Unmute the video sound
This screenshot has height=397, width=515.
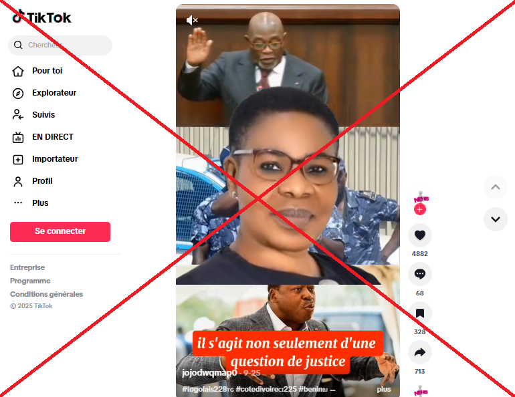click(192, 20)
